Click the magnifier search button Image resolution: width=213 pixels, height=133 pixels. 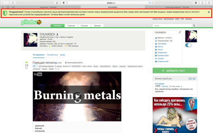tap(194, 26)
